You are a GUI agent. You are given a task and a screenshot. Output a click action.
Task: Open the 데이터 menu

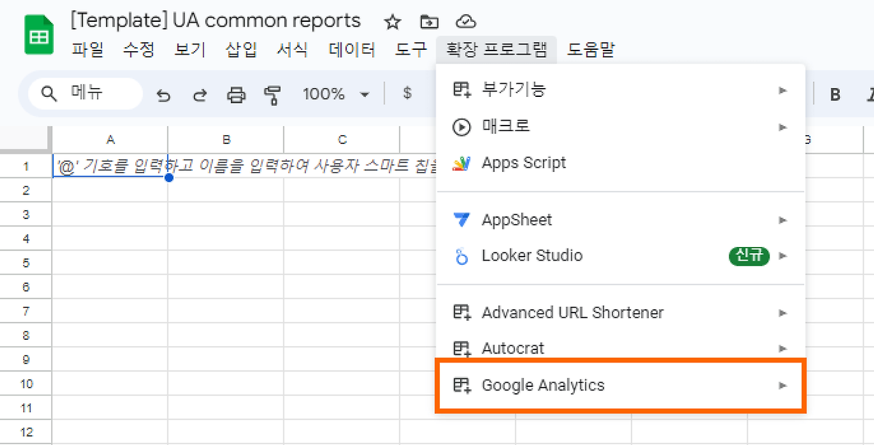[352, 49]
